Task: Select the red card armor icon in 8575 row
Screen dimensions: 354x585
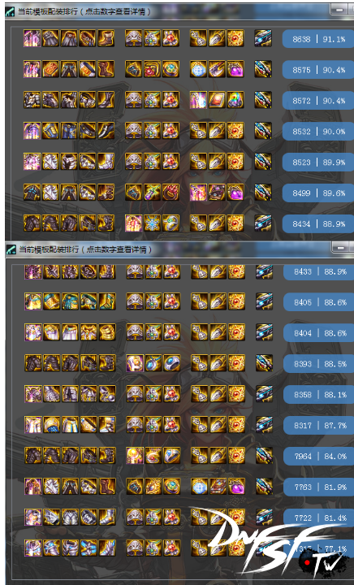Action: coord(50,69)
